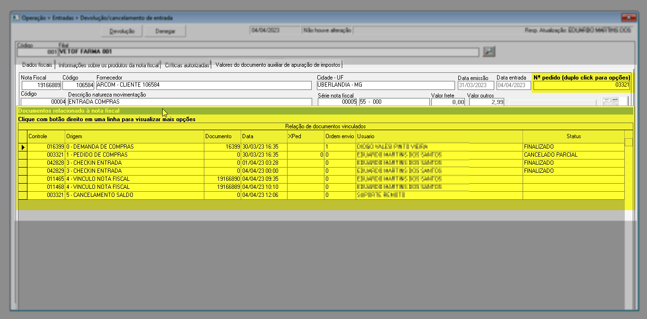Click the Nota Fiscal number field
This screenshot has height=319, width=647.
pyautogui.click(x=41, y=85)
